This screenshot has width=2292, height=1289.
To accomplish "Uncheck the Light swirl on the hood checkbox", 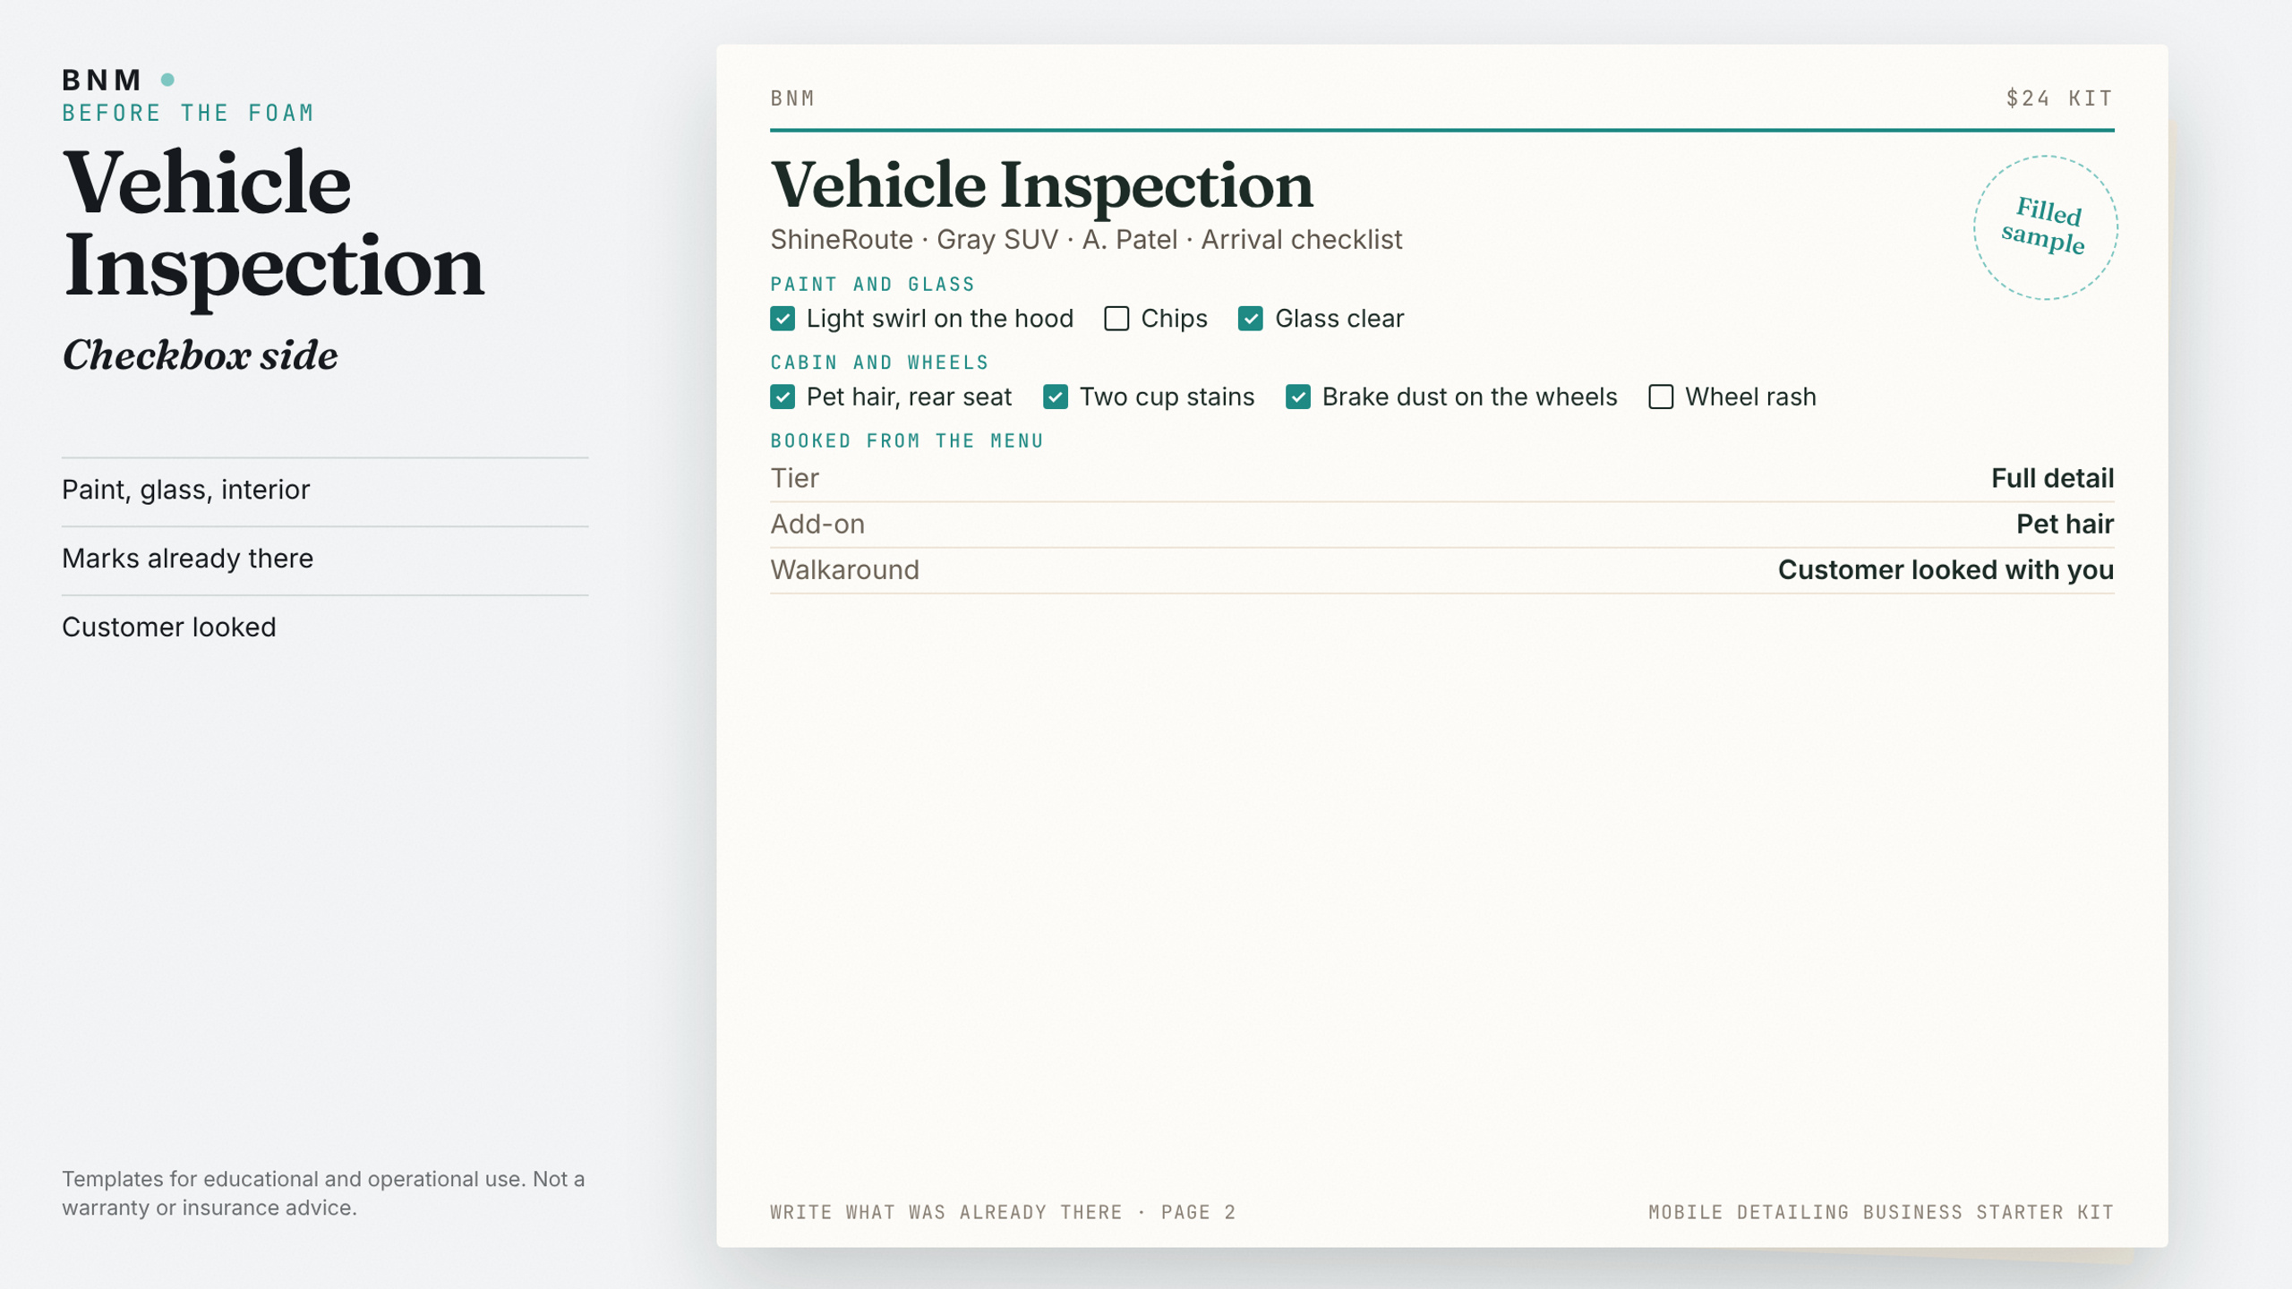I will (783, 319).
